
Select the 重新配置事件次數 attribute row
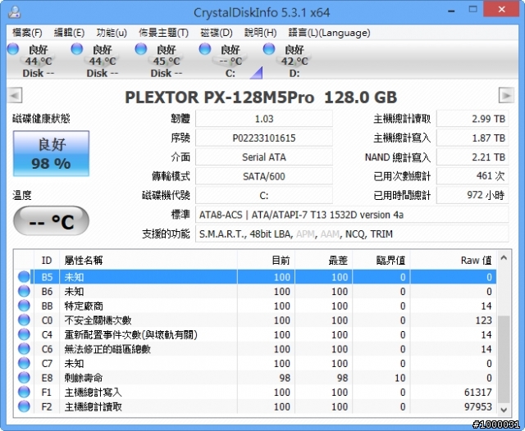255,334
